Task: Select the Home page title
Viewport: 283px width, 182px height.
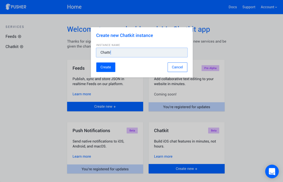Action: click(74, 7)
